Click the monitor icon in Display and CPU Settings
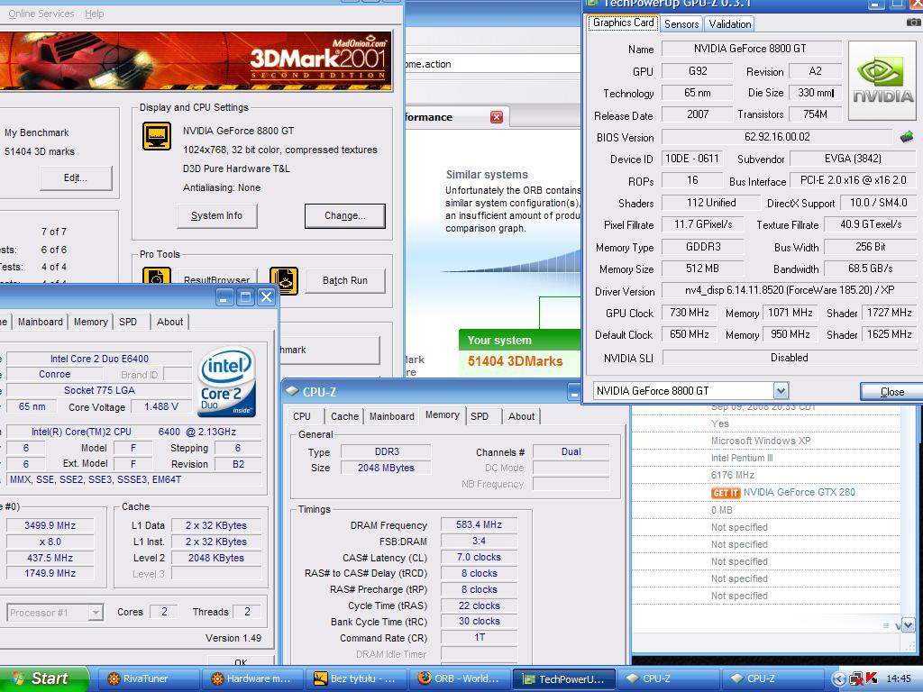The height and width of the screenshot is (692, 923). 157,136
